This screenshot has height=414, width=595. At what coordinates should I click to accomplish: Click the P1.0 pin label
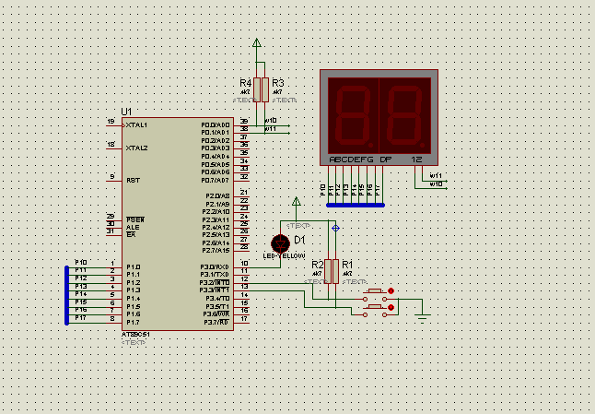[x=134, y=267]
